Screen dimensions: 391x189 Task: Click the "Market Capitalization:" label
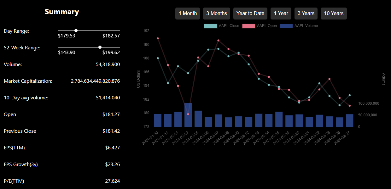click(x=28, y=81)
